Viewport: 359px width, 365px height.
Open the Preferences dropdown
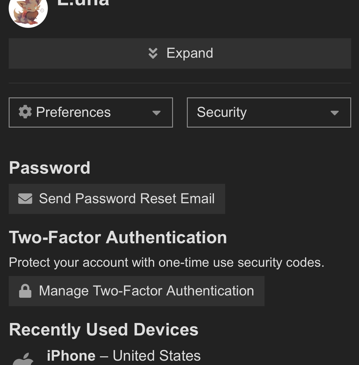click(91, 112)
